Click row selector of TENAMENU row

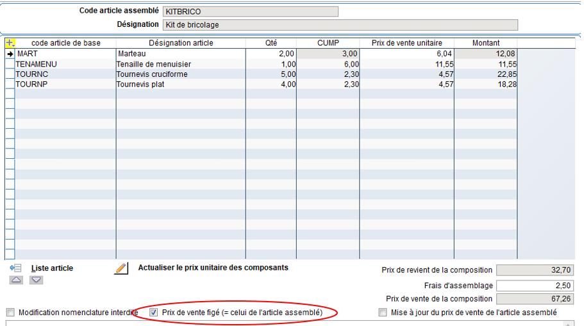10,64
